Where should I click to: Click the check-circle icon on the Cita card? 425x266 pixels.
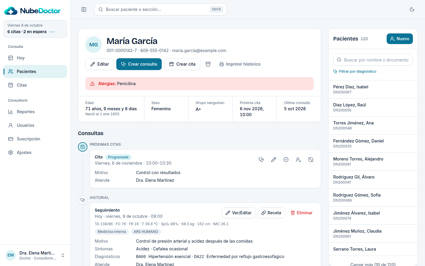coord(286,160)
